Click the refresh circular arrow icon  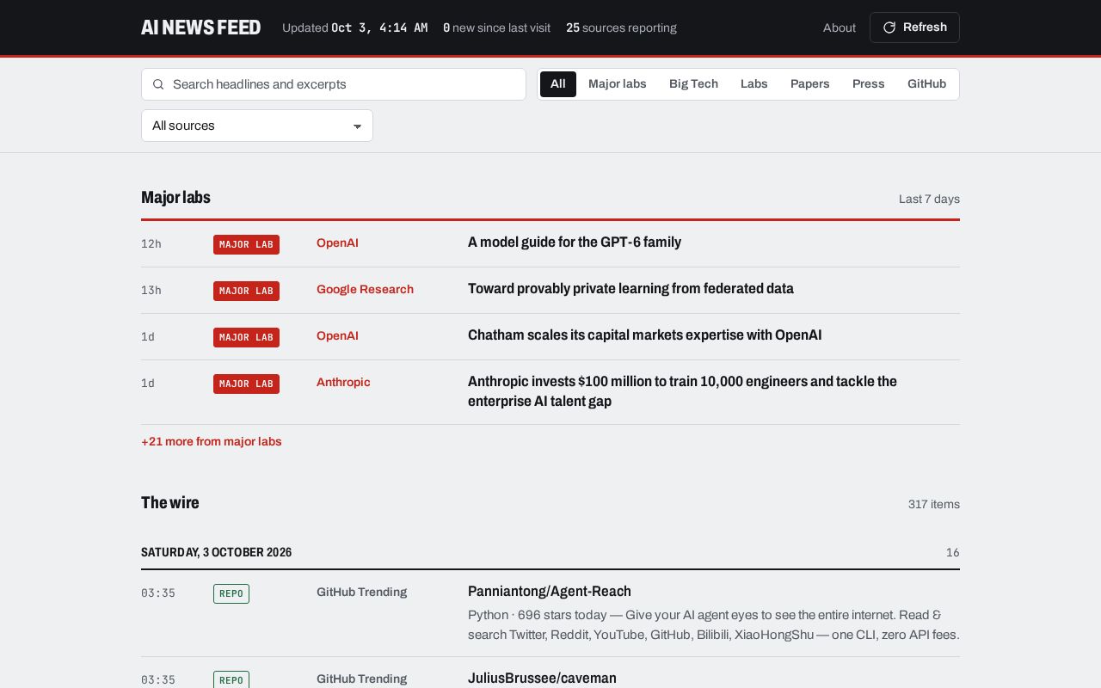[889, 28]
